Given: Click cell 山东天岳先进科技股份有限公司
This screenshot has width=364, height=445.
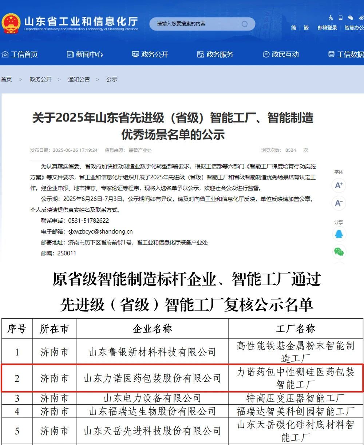Looking at the screenshot, I should (x=153, y=431).
